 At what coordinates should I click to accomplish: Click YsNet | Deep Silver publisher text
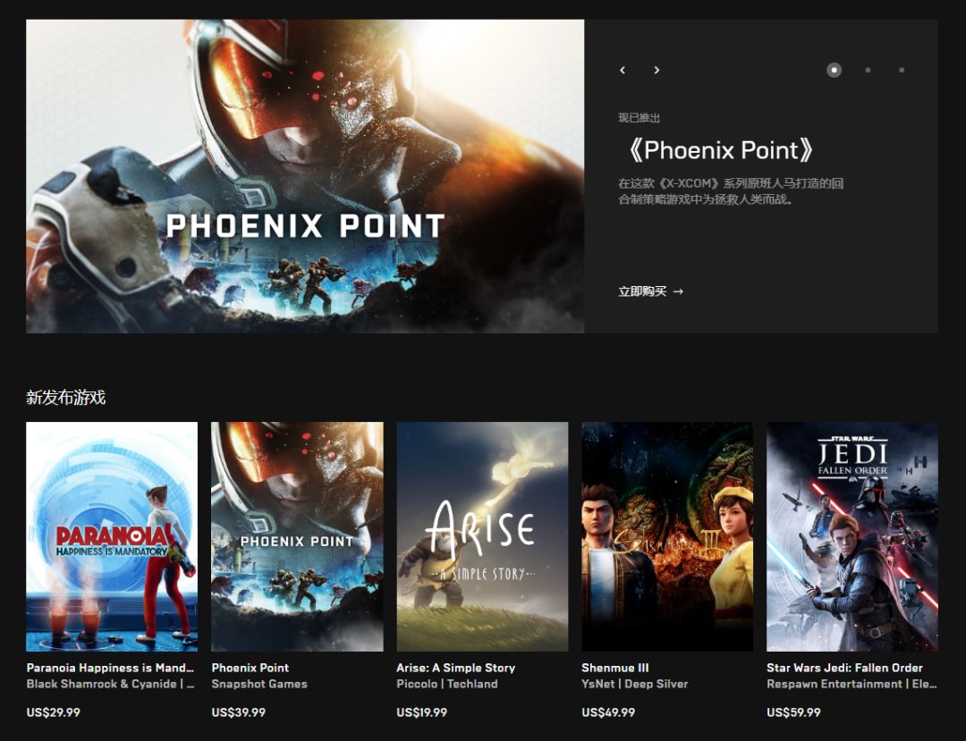pos(634,684)
